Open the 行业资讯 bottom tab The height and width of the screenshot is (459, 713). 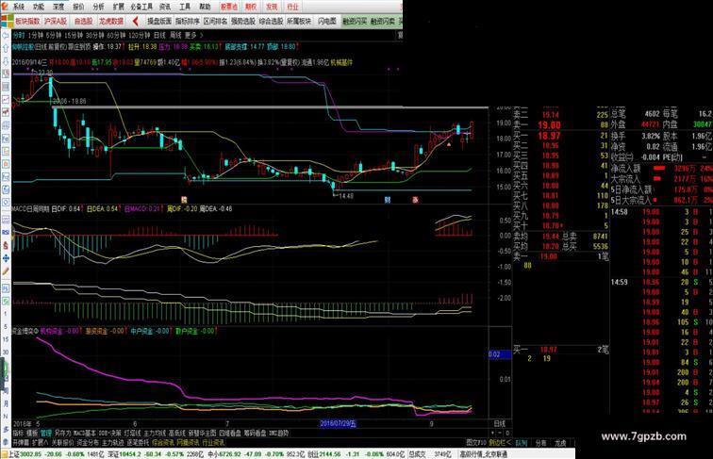coord(213,442)
